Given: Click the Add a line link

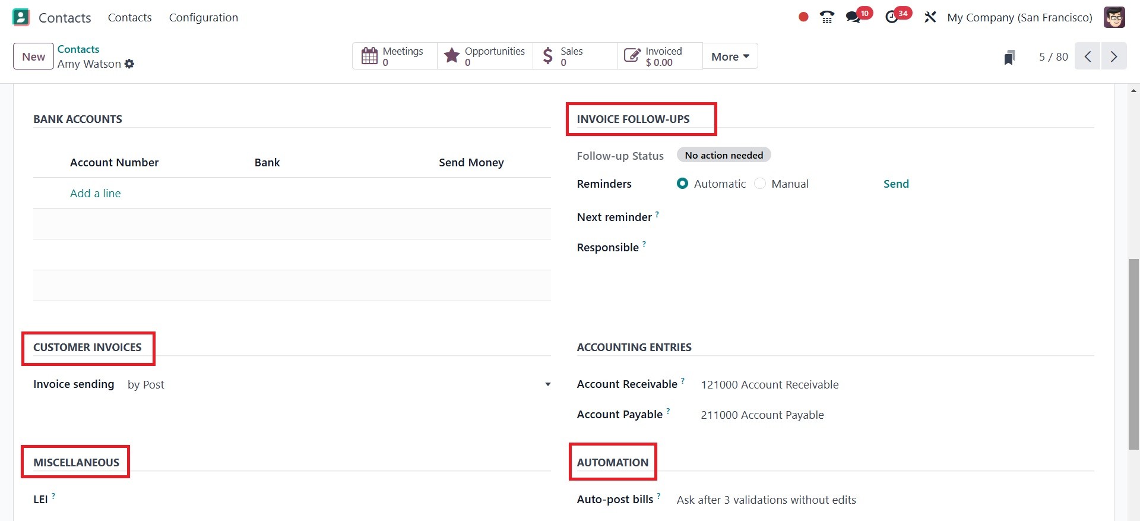Looking at the screenshot, I should (x=96, y=193).
